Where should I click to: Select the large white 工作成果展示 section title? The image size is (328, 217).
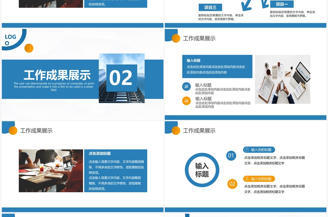[x=57, y=75]
